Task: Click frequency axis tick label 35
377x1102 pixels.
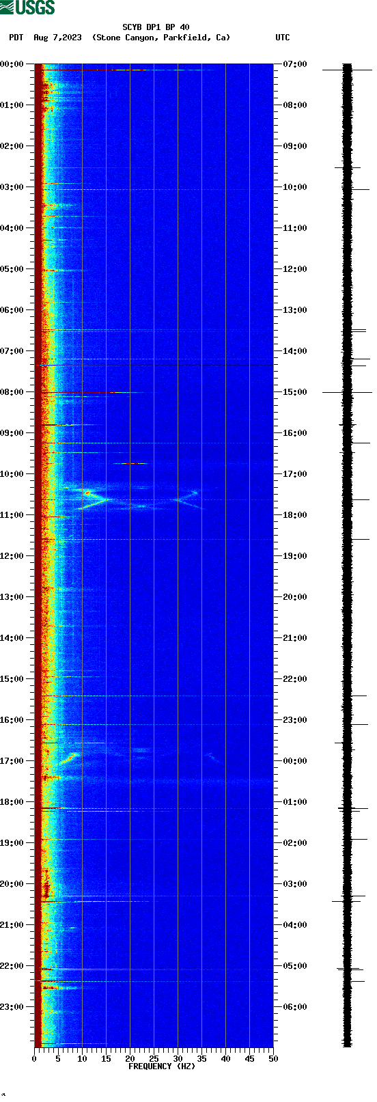Action: (x=201, y=1059)
